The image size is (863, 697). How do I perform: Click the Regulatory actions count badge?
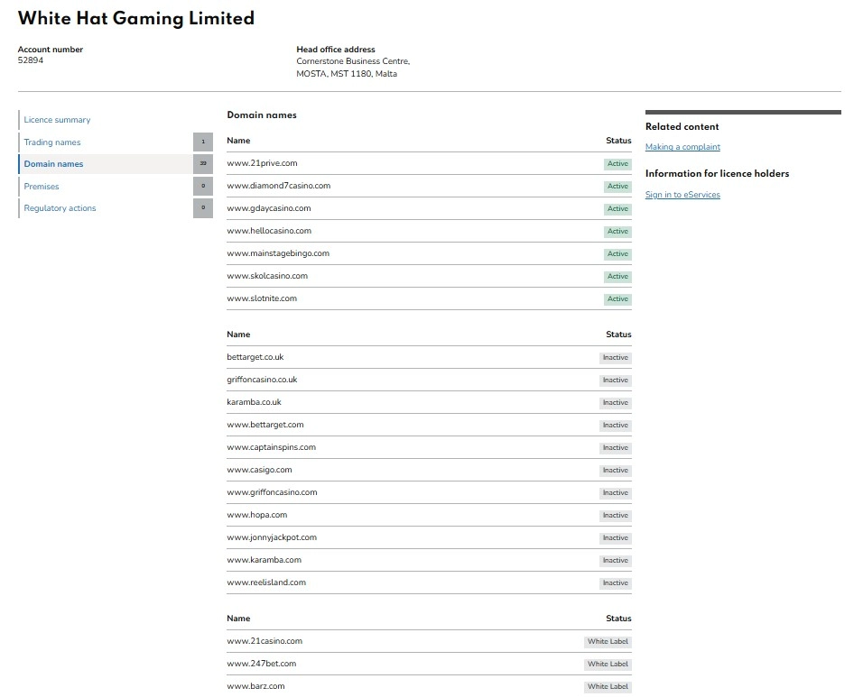(x=203, y=207)
